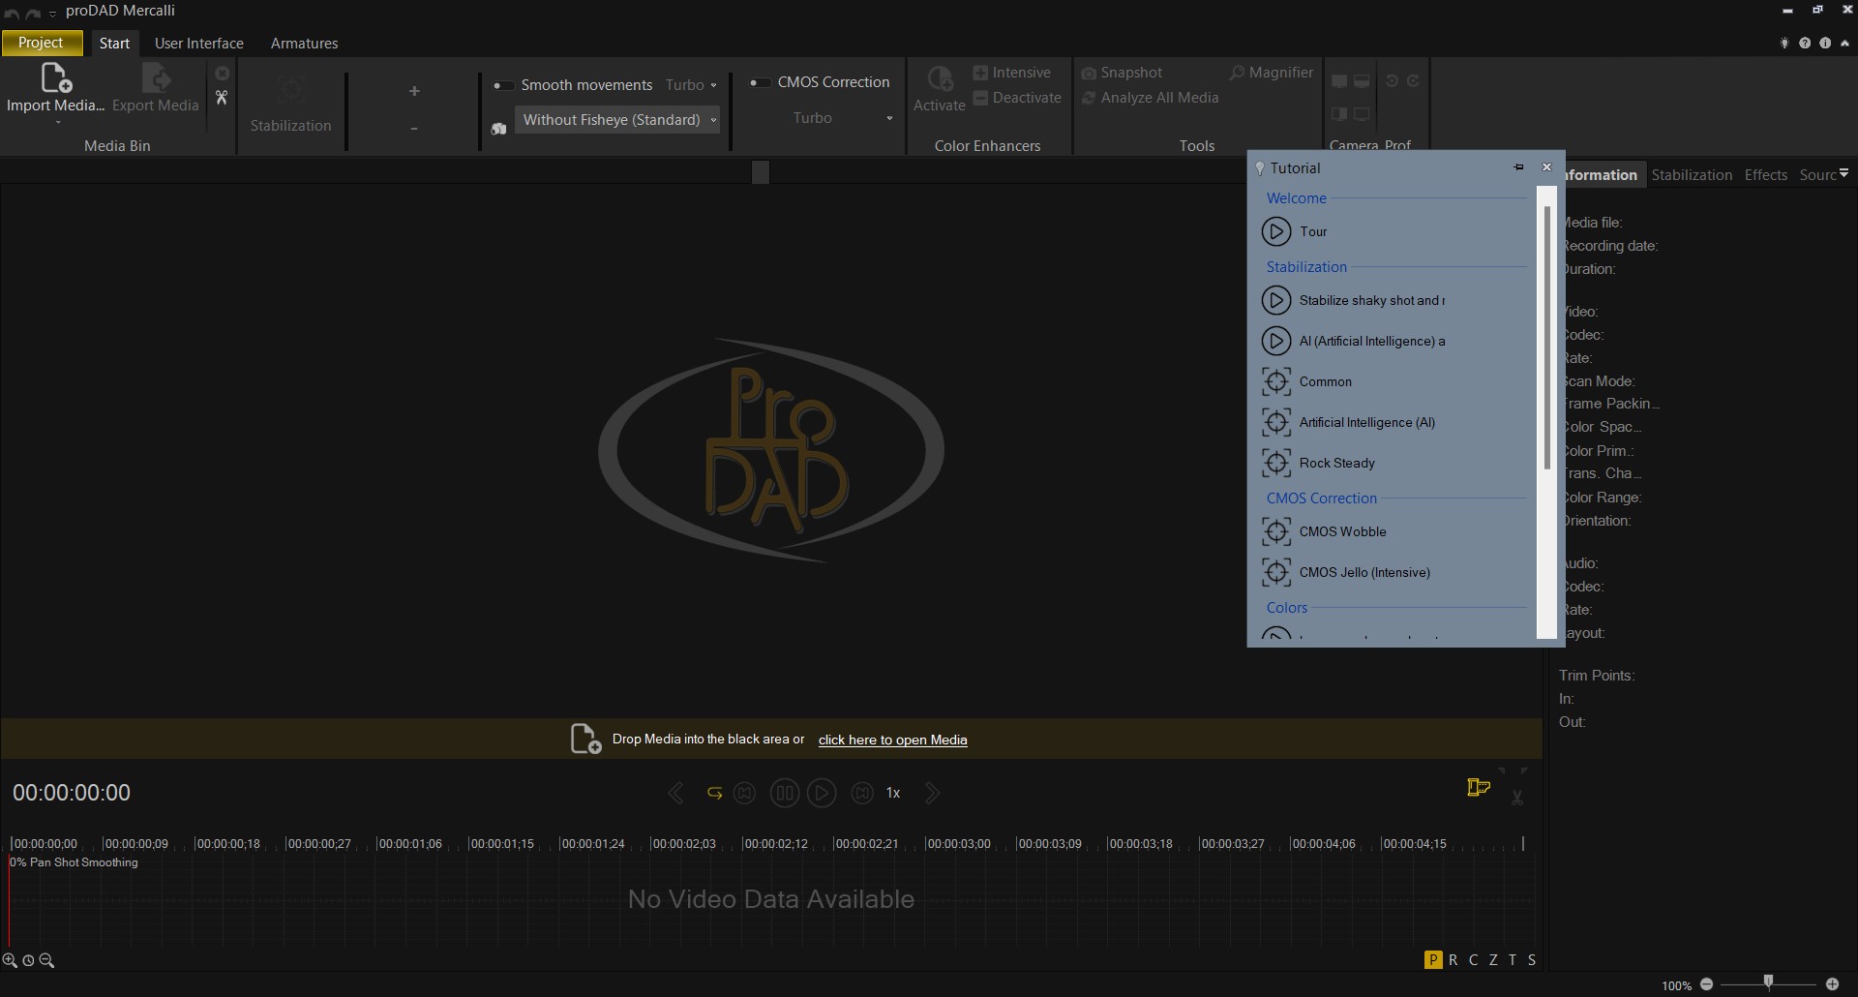This screenshot has height=997, width=1858.
Task: Click the lightbulb tips icon at top right
Action: 1784,44
